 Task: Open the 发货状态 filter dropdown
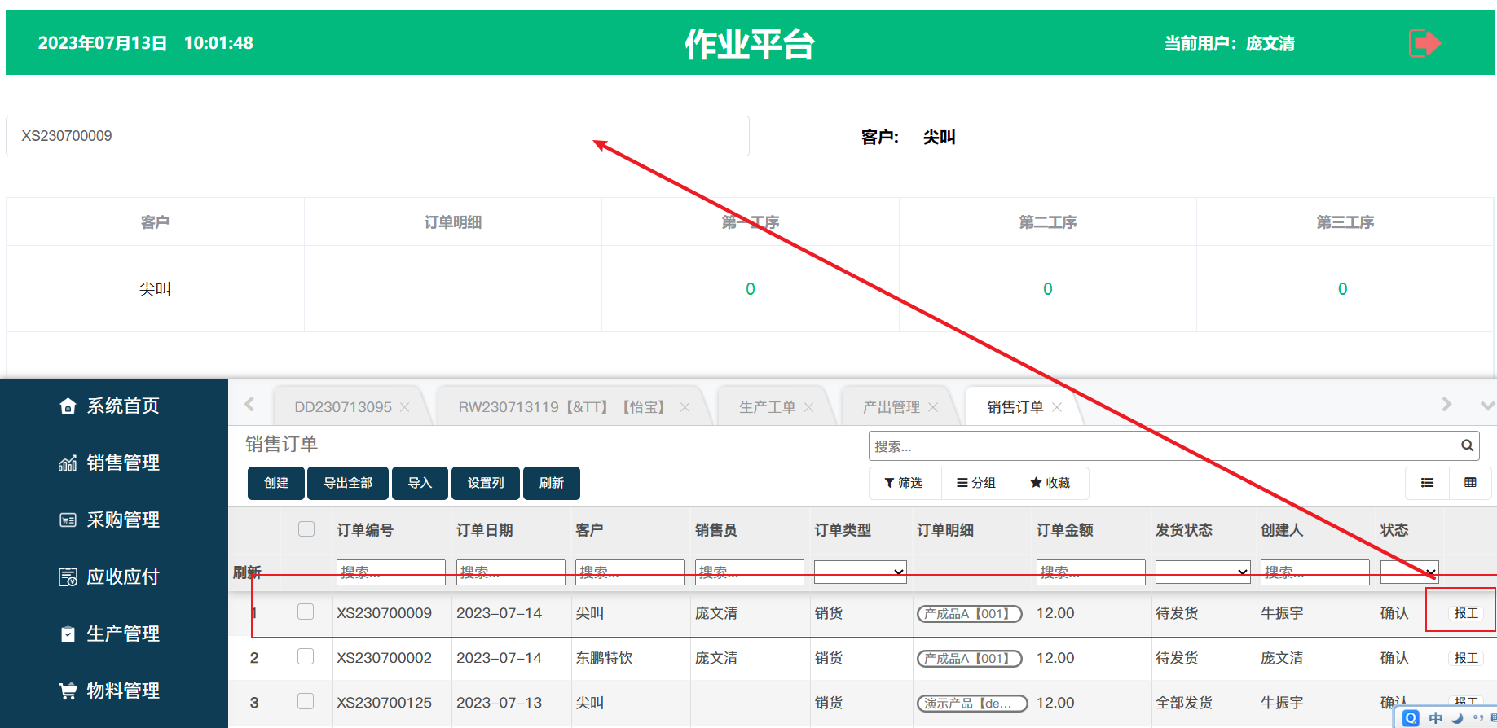tap(1202, 572)
